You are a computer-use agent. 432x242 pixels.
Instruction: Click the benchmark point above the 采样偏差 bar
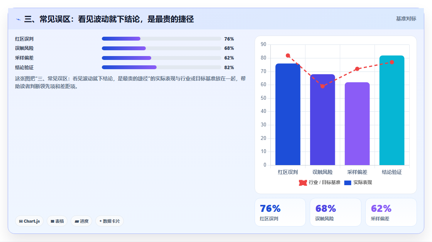click(x=357, y=69)
